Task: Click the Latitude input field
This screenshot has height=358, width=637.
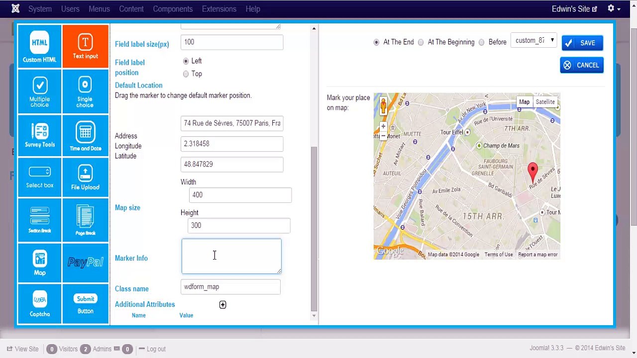Action: pyautogui.click(x=232, y=165)
